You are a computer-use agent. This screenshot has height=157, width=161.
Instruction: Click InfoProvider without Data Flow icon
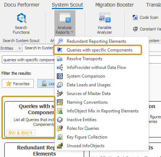pos(60,67)
